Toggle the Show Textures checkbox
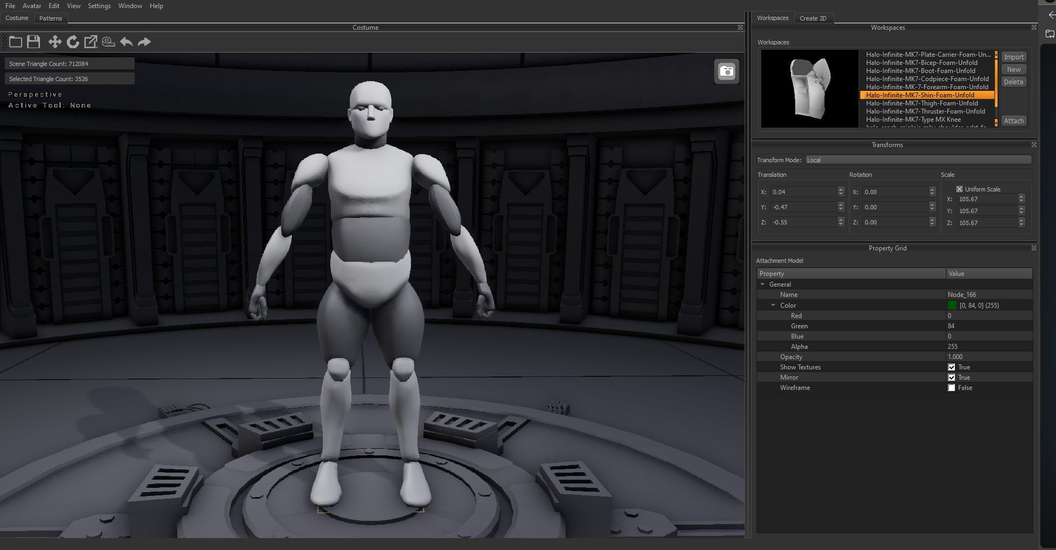This screenshot has height=550, width=1056. [952, 367]
